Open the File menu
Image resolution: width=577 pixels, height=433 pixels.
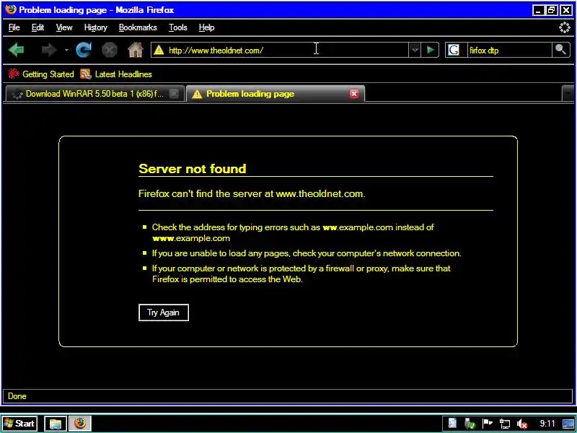pos(14,27)
